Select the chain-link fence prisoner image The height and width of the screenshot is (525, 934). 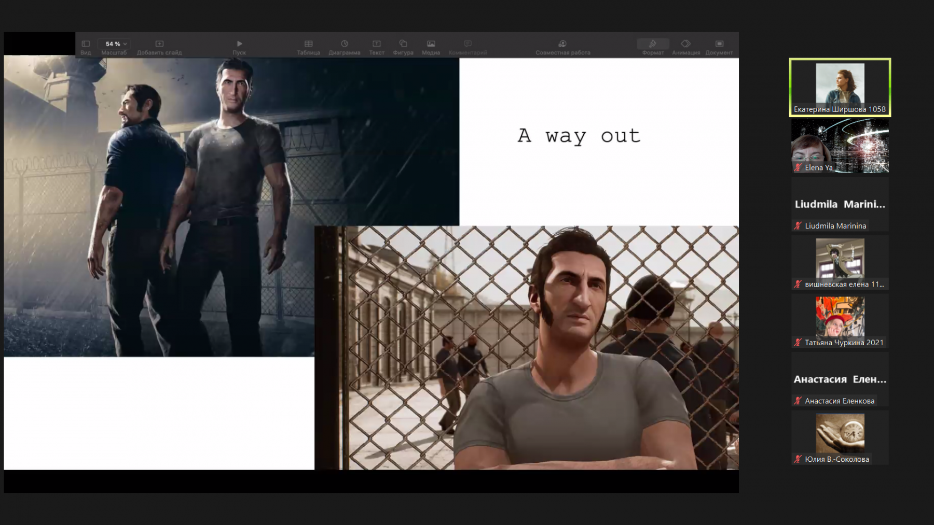[x=527, y=348]
